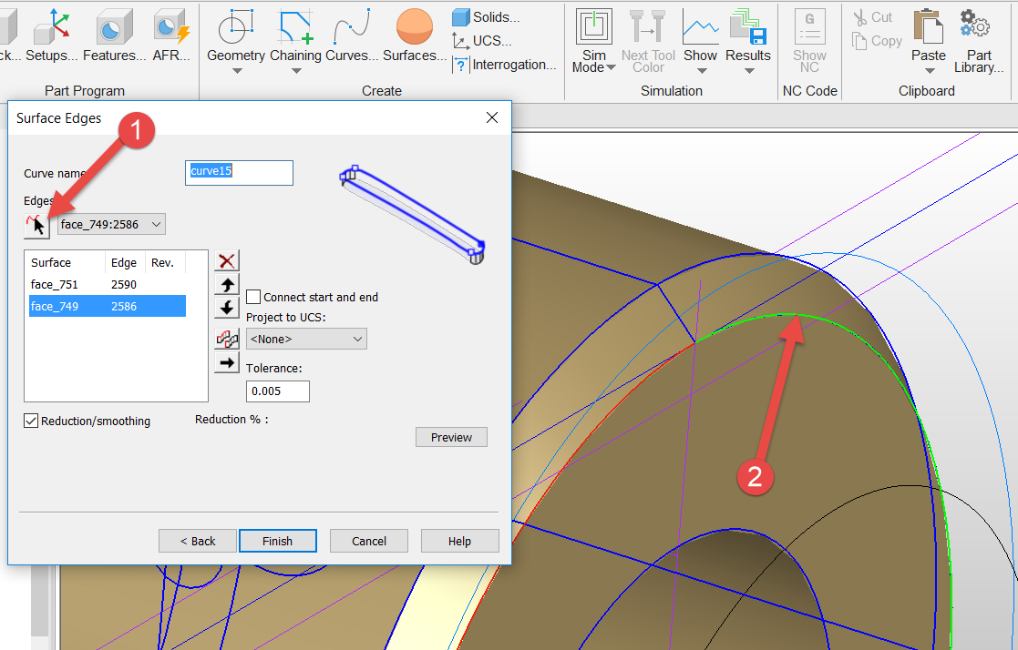The height and width of the screenshot is (650, 1018).
Task: Click the Preview button
Action: tap(450, 437)
